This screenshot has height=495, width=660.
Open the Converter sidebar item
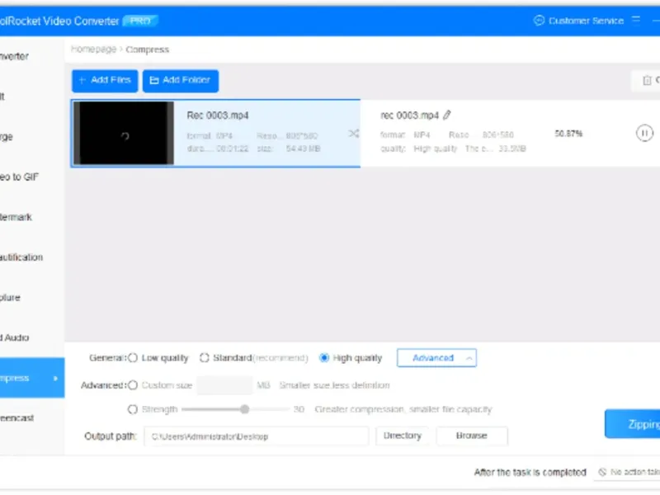[31, 56]
